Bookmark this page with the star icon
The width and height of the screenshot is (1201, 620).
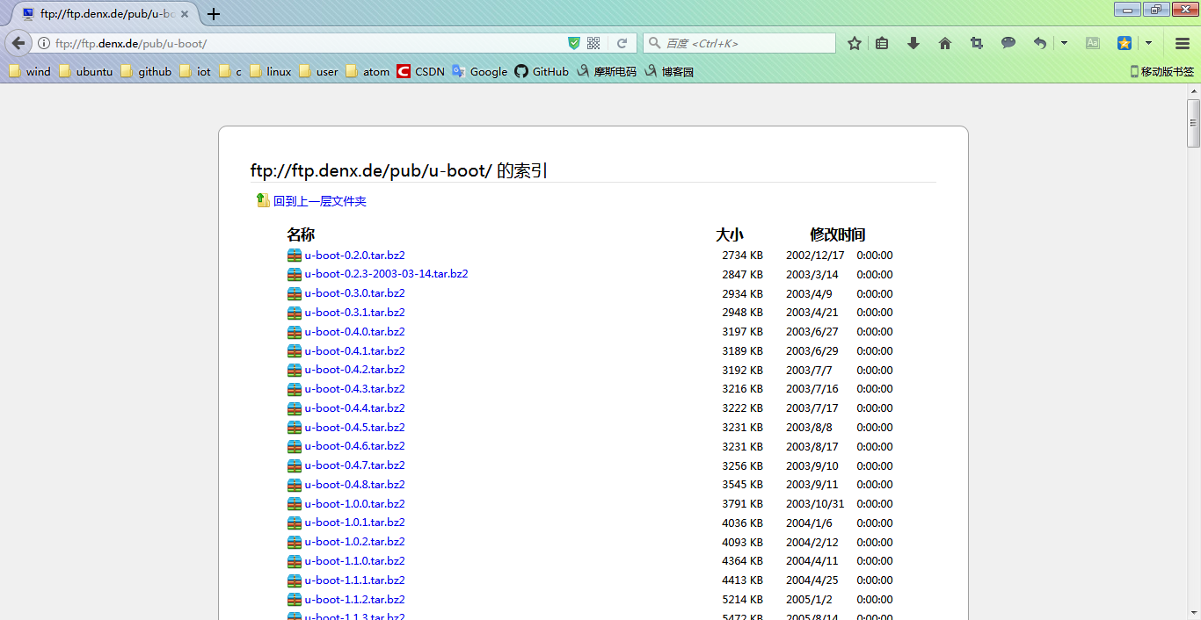[x=855, y=43]
